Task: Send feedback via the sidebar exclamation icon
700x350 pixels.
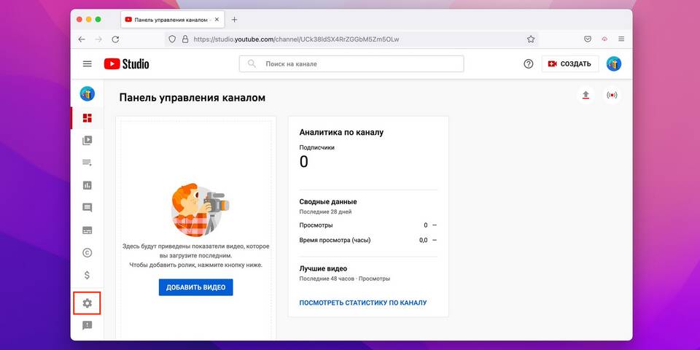Action: (87, 325)
